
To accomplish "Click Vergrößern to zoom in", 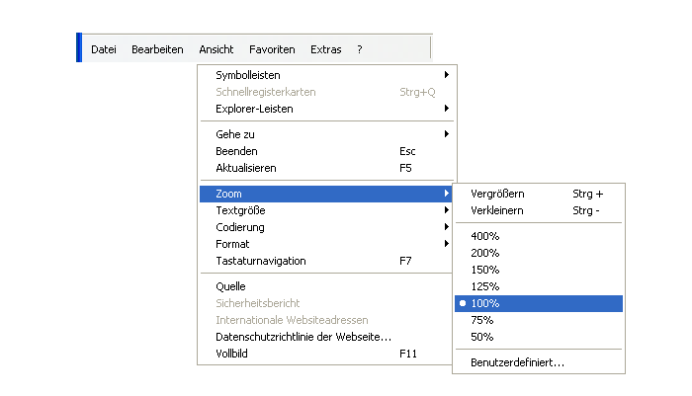I will [x=539, y=194].
